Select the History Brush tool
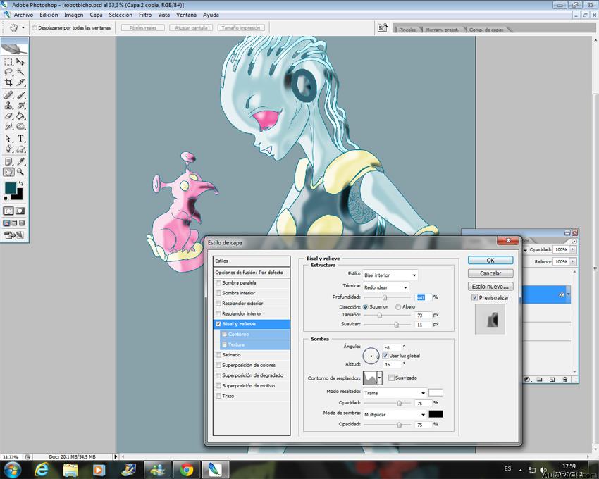The height and width of the screenshot is (479, 599). click(20, 106)
